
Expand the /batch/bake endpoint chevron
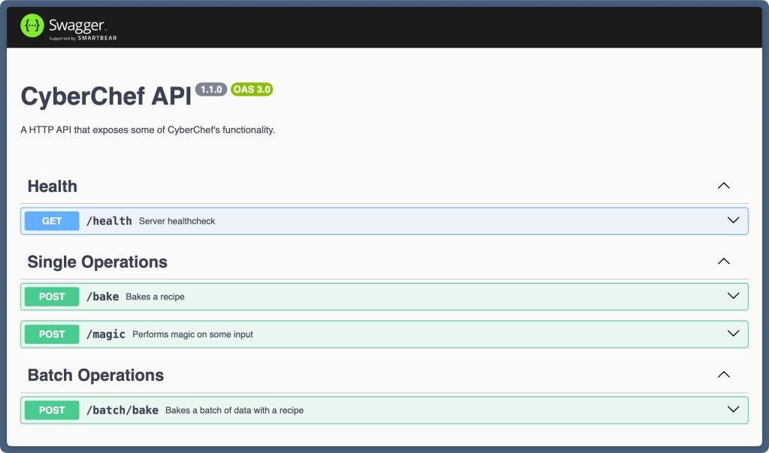pos(733,410)
